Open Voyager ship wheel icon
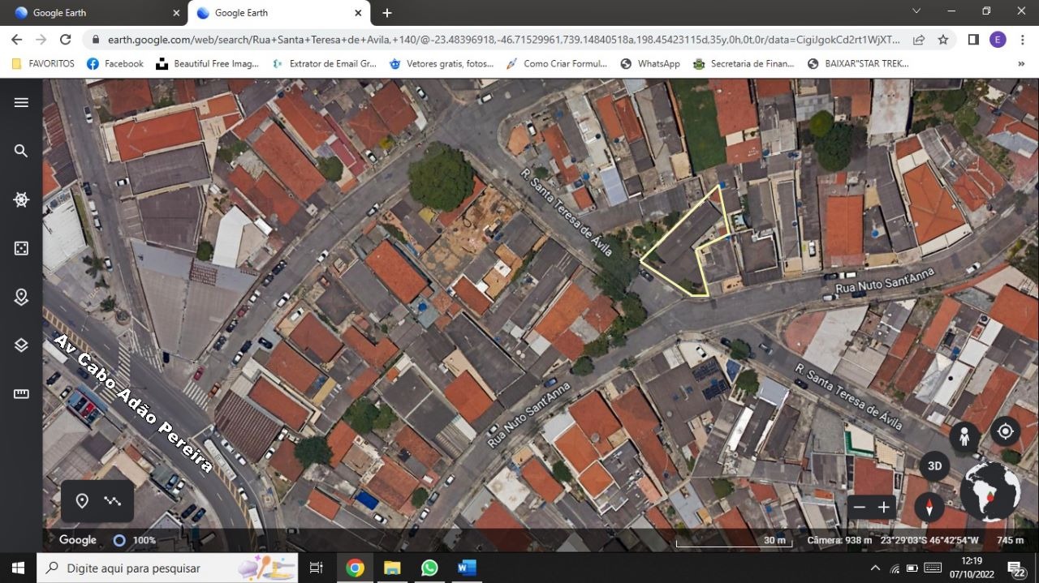The image size is (1039, 583). pos(22,199)
